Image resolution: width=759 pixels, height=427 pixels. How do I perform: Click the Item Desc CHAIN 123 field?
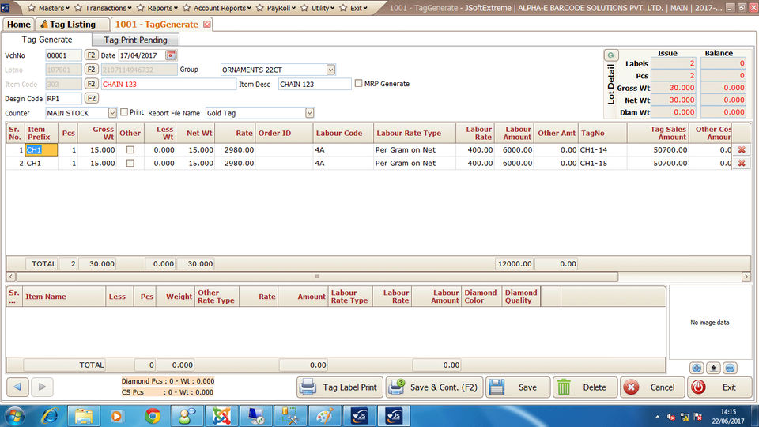click(315, 84)
